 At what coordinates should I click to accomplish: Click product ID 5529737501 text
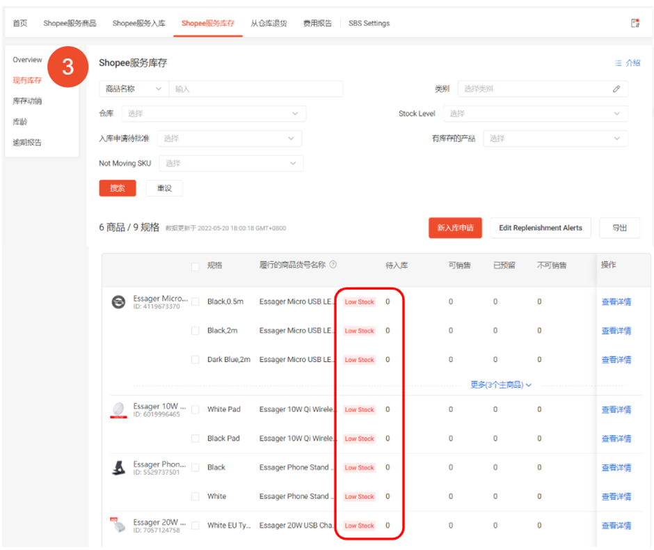pyautogui.click(x=157, y=473)
